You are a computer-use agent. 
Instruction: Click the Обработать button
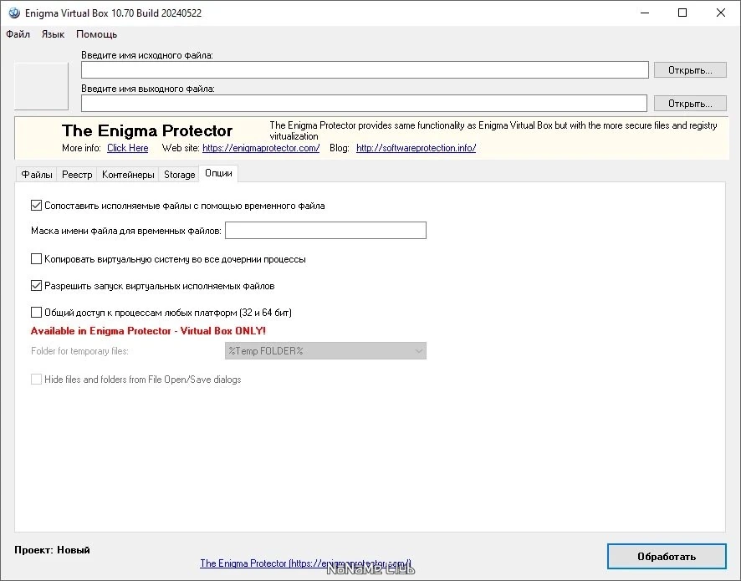click(x=667, y=557)
